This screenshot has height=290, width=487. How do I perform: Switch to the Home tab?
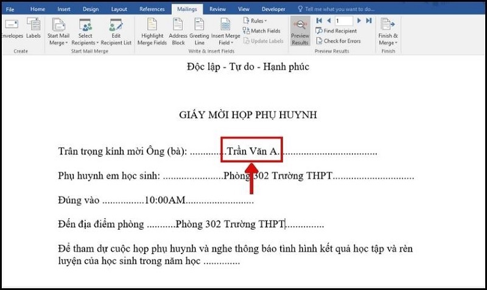pos(38,9)
